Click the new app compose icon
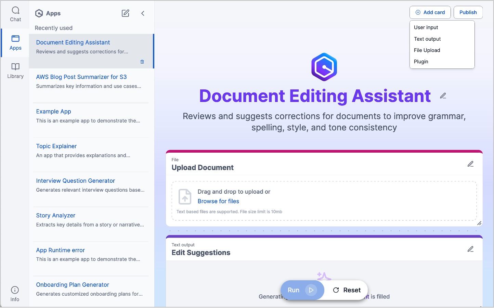 [x=126, y=13]
